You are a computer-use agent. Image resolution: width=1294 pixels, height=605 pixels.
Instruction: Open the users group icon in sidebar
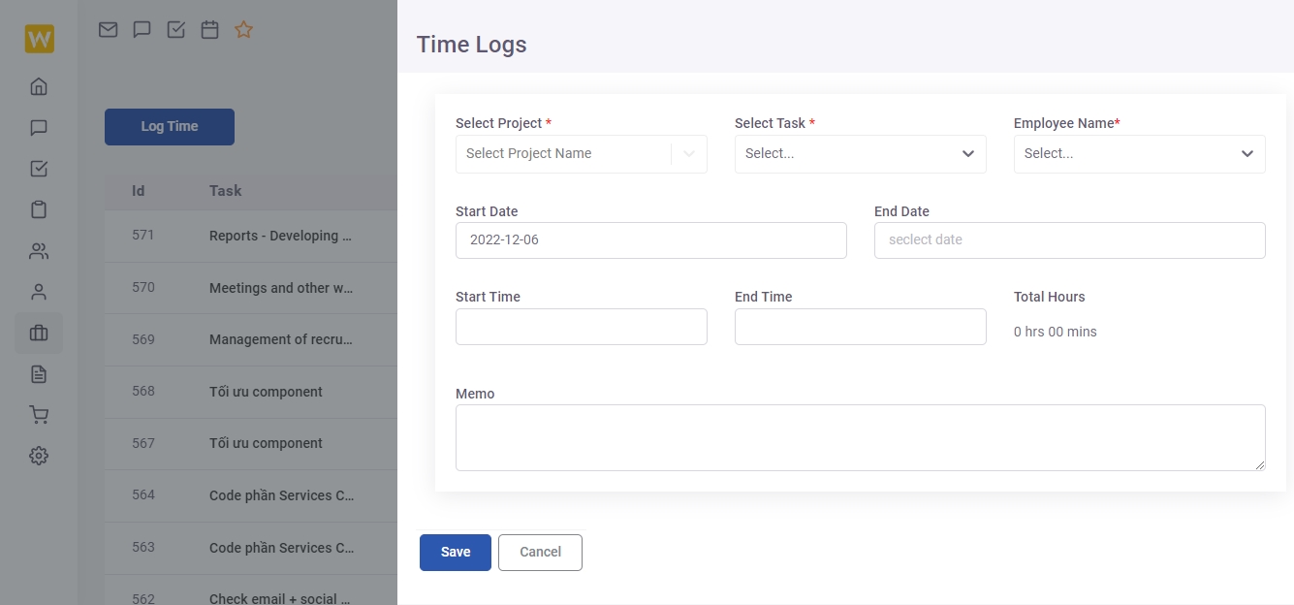click(39, 251)
